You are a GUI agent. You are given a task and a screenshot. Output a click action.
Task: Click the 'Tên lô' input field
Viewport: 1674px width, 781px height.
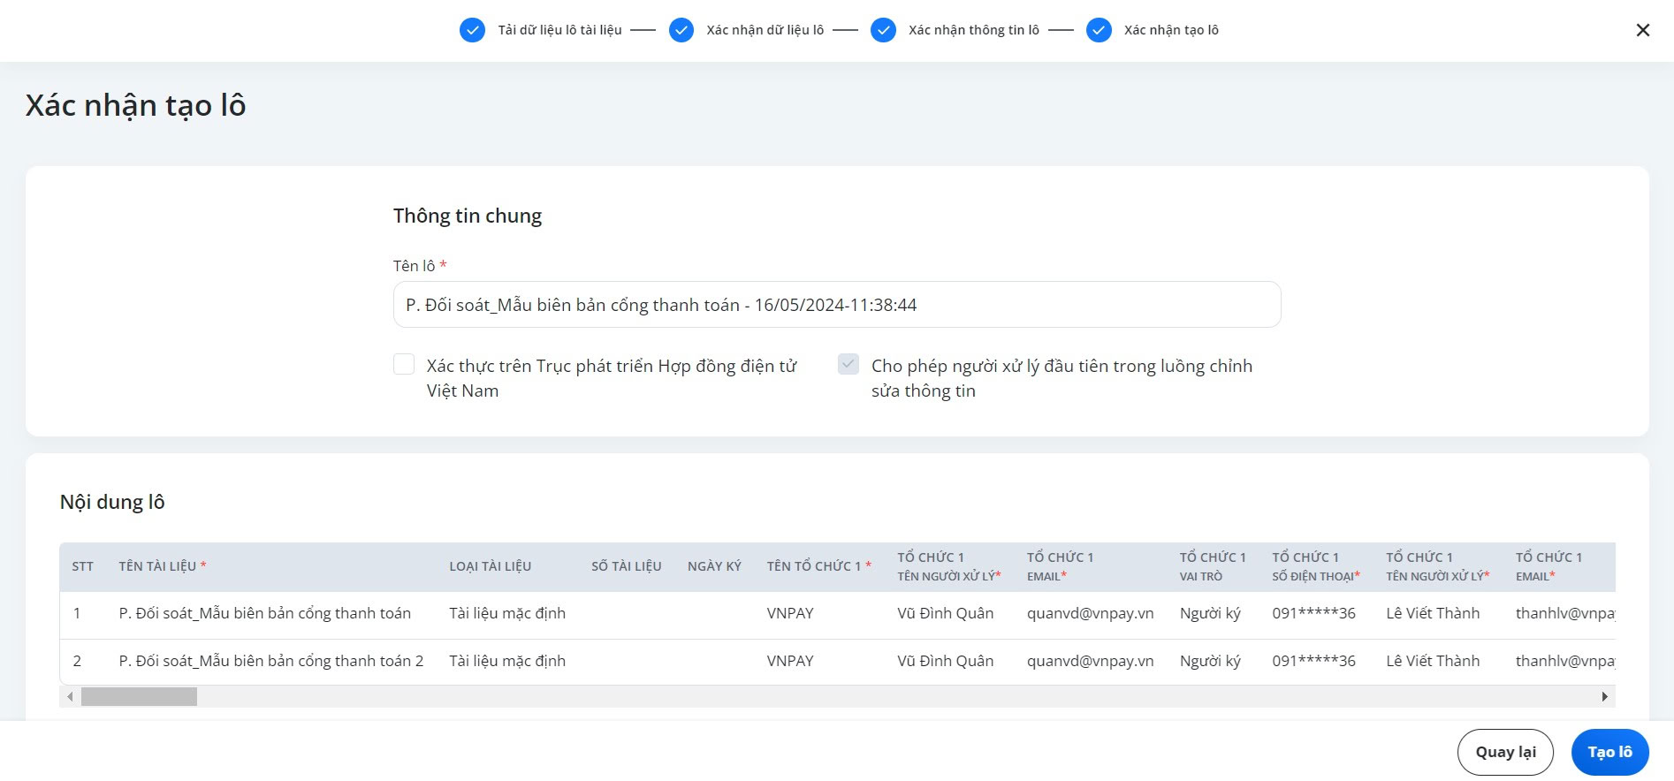click(x=837, y=305)
